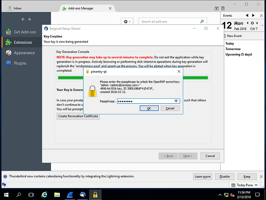The height and width of the screenshot is (200, 266).
Task: Click the padlock icon in pinentry title bar
Action: pyautogui.click(x=88, y=71)
